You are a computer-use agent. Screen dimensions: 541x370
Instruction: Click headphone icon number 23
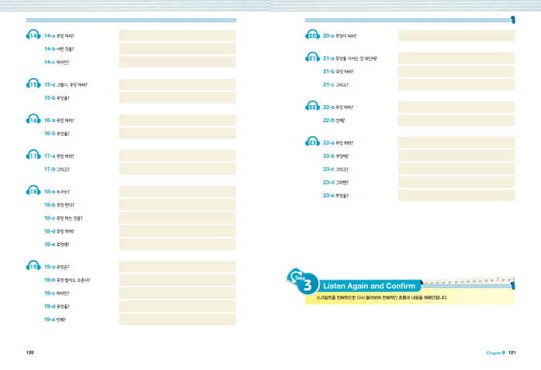[312, 142]
